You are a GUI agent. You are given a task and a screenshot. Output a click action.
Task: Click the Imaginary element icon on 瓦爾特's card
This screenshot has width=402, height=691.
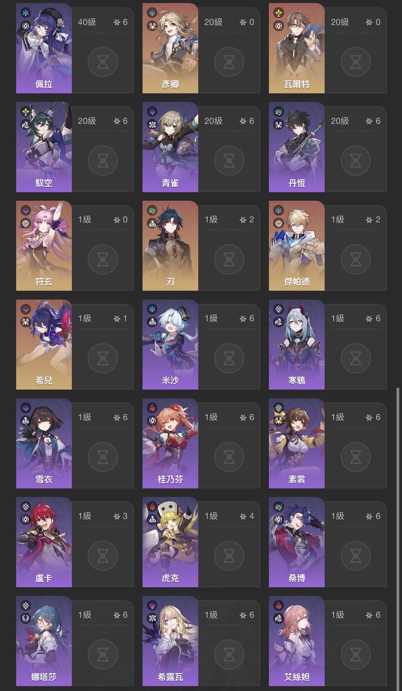[278, 12]
